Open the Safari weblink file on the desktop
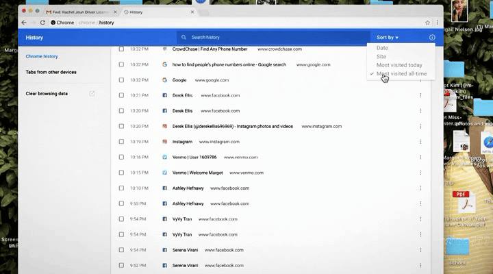Viewport: 493px width, 274px height. click(x=488, y=143)
